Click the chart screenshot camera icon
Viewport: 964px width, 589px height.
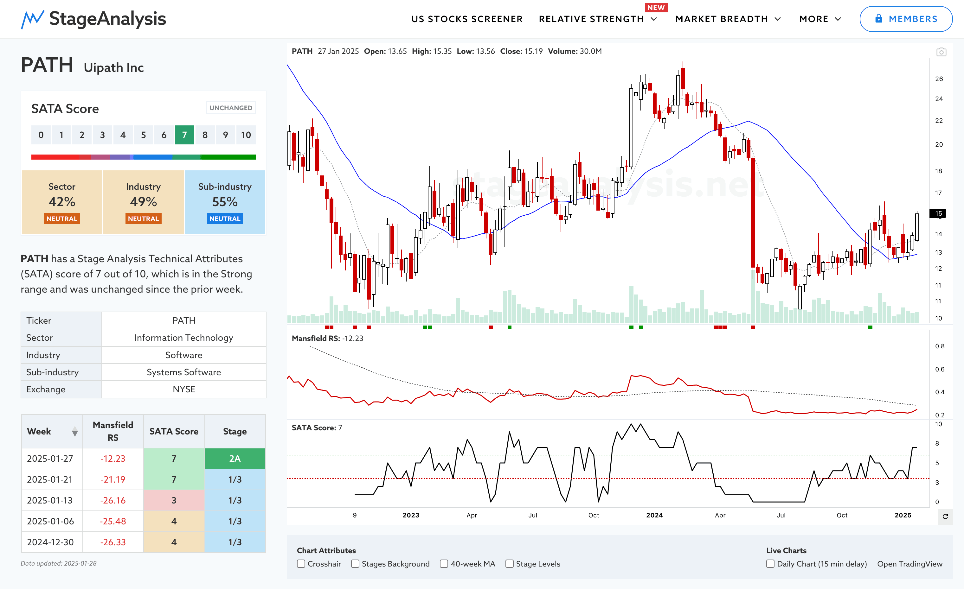pyautogui.click(x=941, y=52)
